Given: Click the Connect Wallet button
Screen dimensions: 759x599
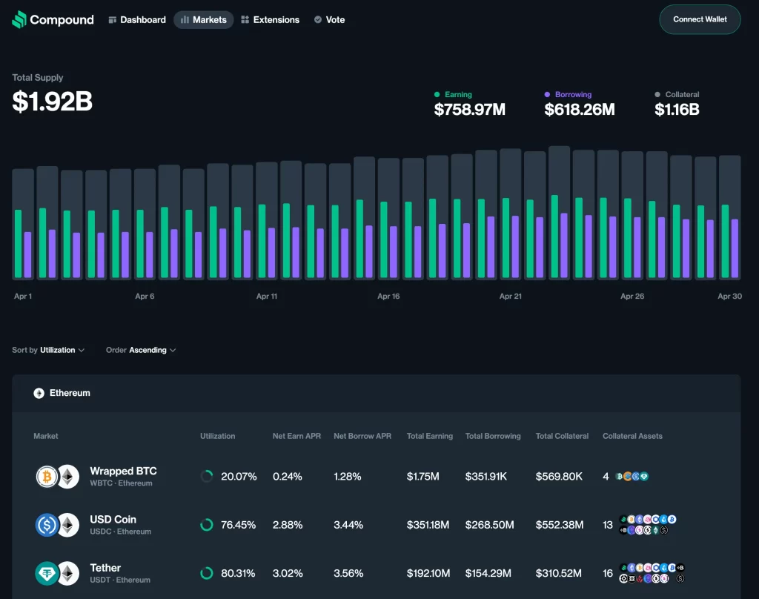Looking at the screenshot, I should point(700,19).
